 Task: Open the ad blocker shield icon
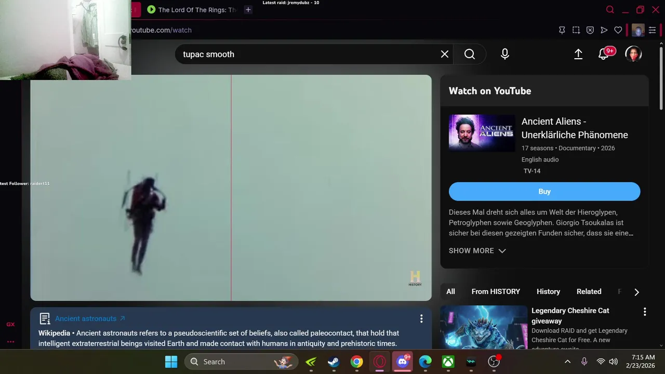[590, 30]
